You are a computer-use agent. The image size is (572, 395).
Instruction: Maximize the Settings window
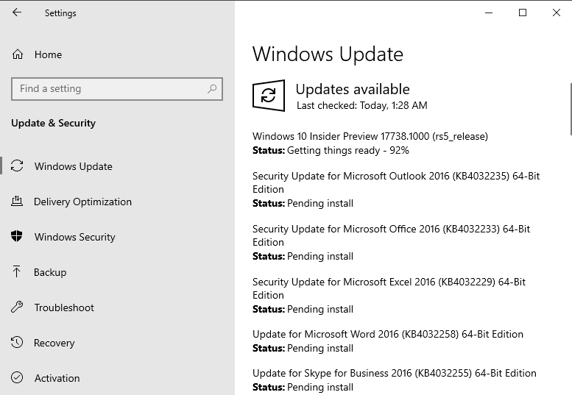click(523, 13)
